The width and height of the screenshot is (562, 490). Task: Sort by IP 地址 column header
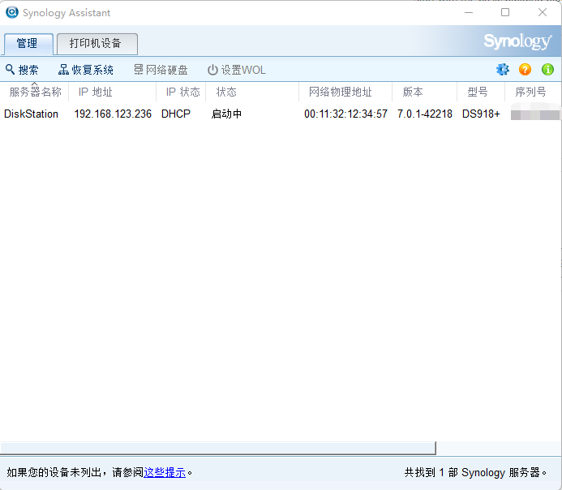tap(112, 92)
